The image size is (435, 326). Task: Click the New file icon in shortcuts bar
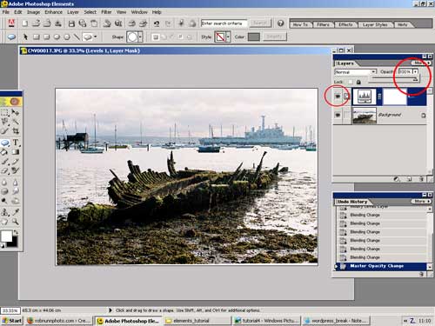[25, 23]
